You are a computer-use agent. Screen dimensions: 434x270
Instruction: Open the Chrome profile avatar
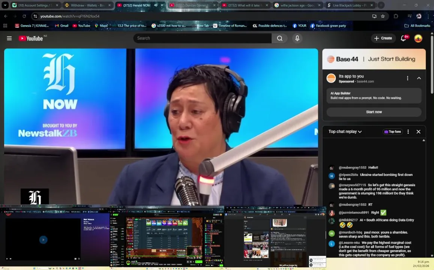click(419, 16)
